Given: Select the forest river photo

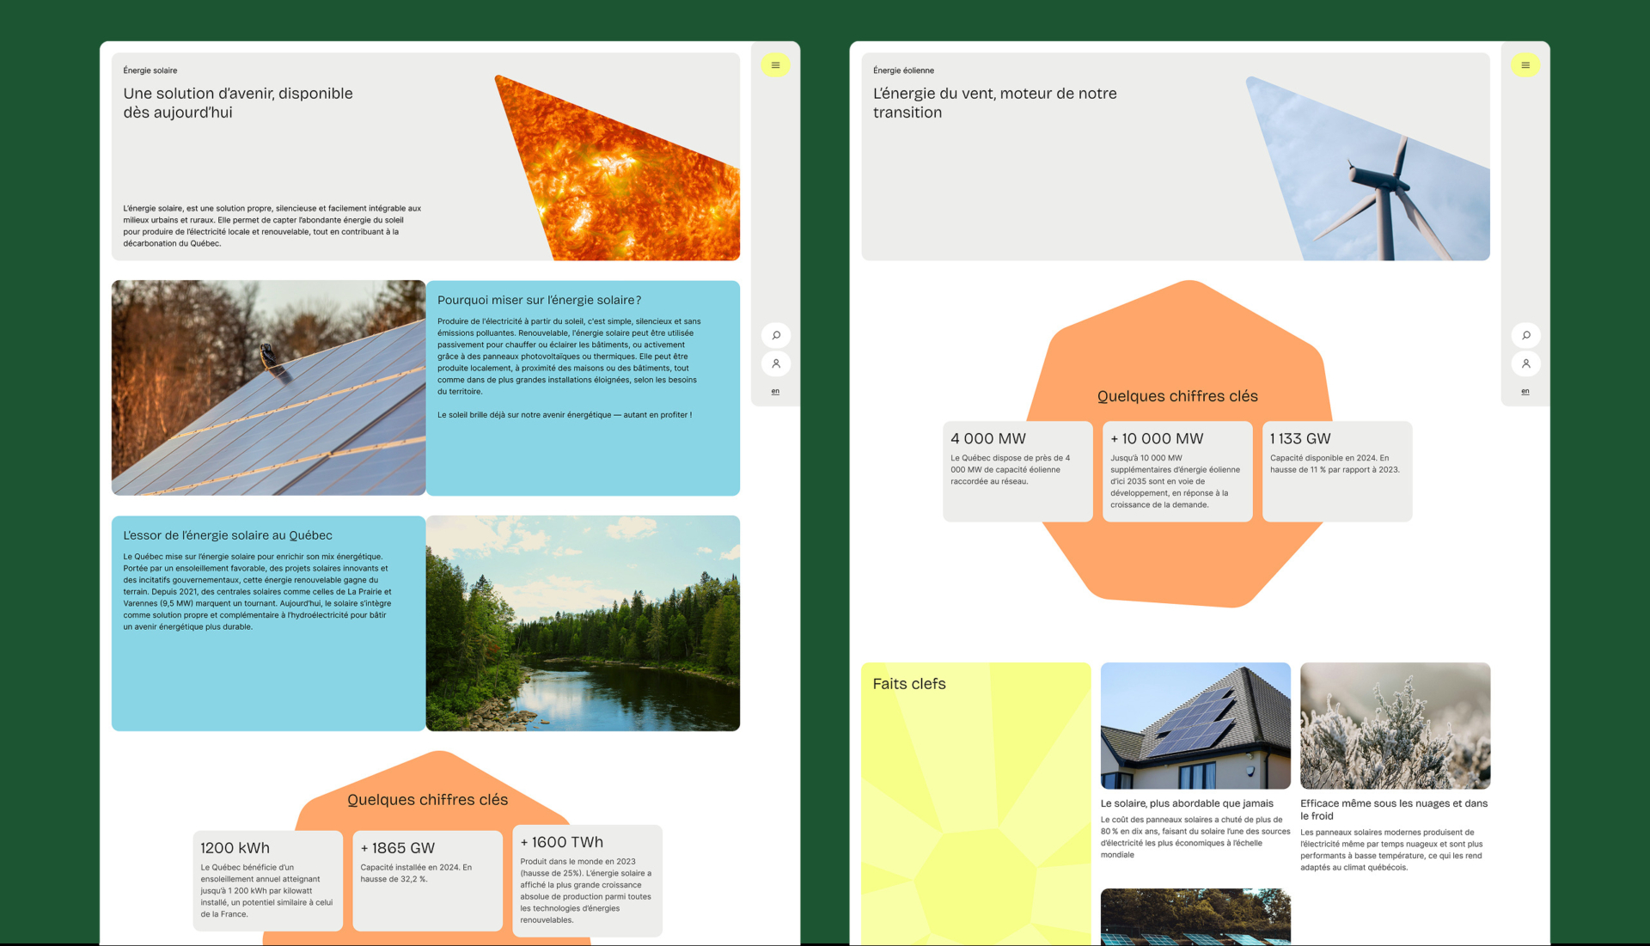Looking at the screenshot, I should click(583, 623).
